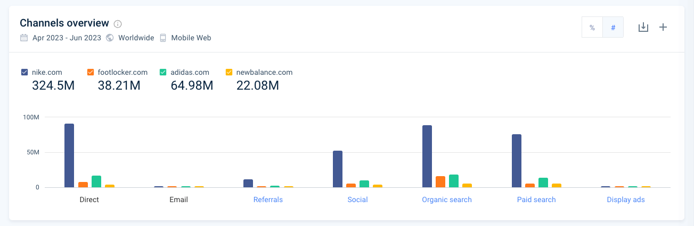Click the Email axis label

tap(178, 200)
